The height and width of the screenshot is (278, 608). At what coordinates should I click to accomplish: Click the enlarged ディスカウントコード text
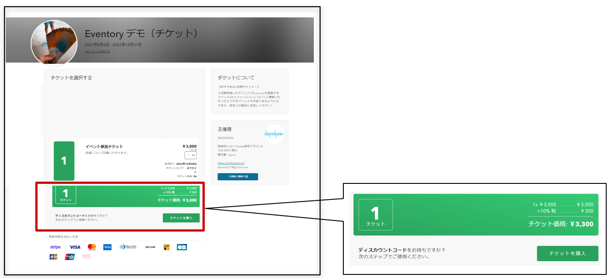coord(383,250)
